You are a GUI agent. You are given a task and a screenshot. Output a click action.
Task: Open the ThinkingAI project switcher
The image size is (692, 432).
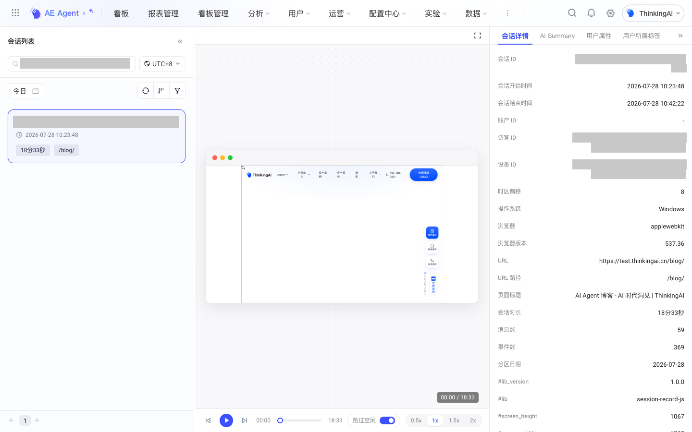(653, 13)
